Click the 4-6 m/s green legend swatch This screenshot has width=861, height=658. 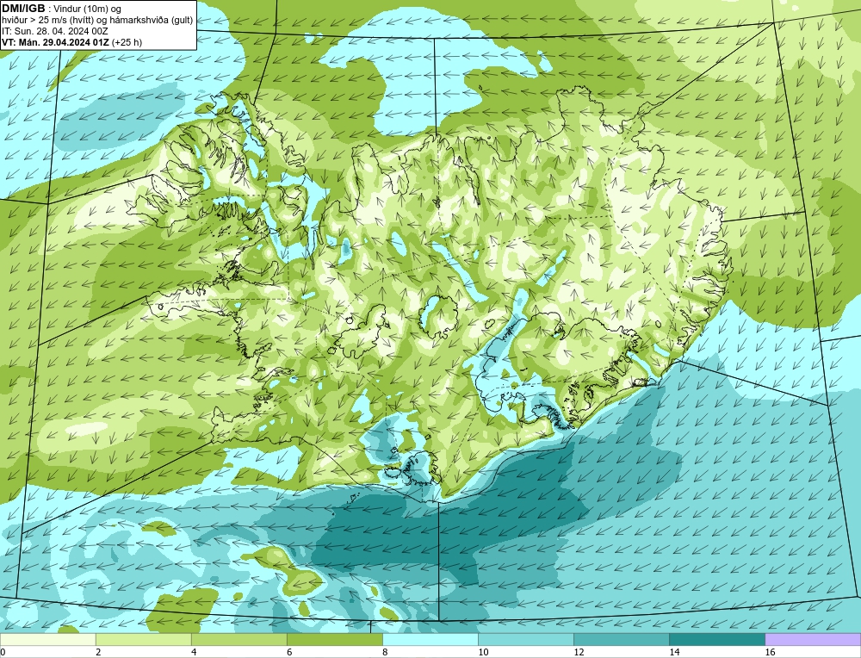[x=238, y=639]
